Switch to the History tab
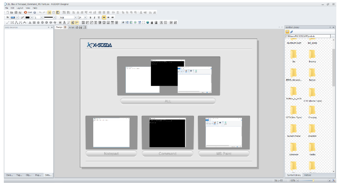The height and width of the screenshot is (185, 339). point(308,175)
